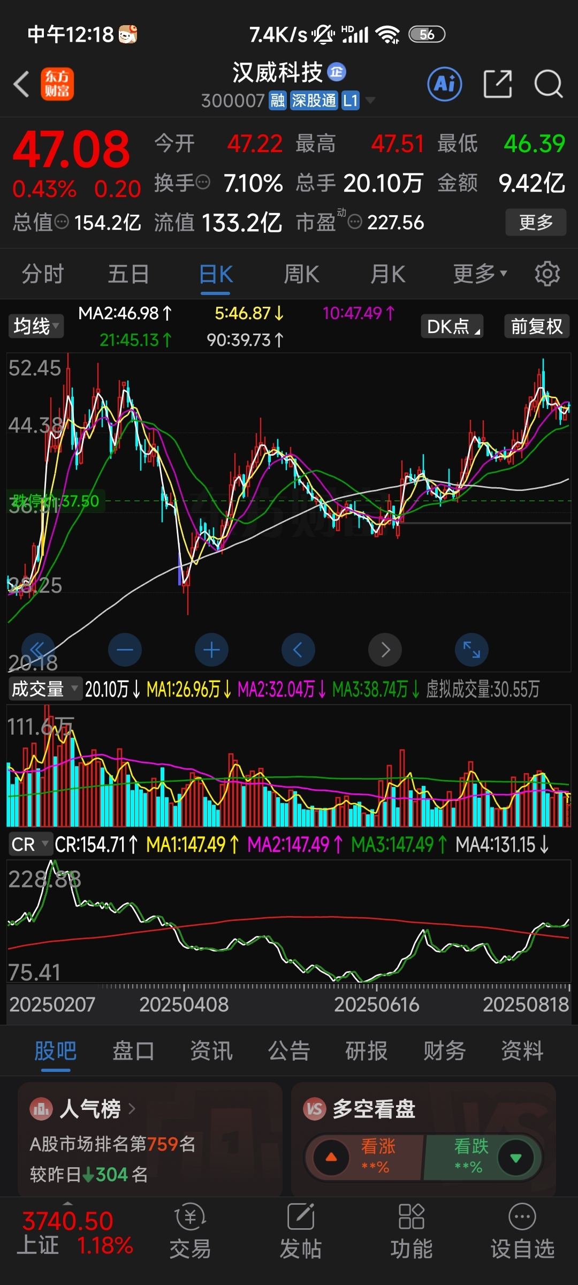Switch to 五日 tab

129,274
